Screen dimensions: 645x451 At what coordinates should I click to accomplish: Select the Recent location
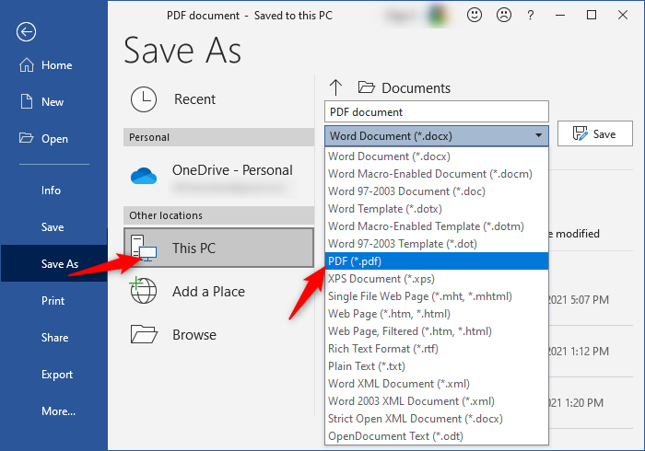point(218,99)
